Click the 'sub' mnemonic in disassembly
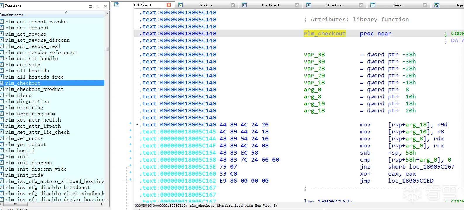The height and width of the screenshot is (210, 464). click(x=365, y=153)
